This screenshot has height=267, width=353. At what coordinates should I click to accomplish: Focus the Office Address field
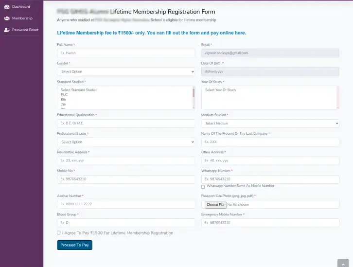coord(270,160)
